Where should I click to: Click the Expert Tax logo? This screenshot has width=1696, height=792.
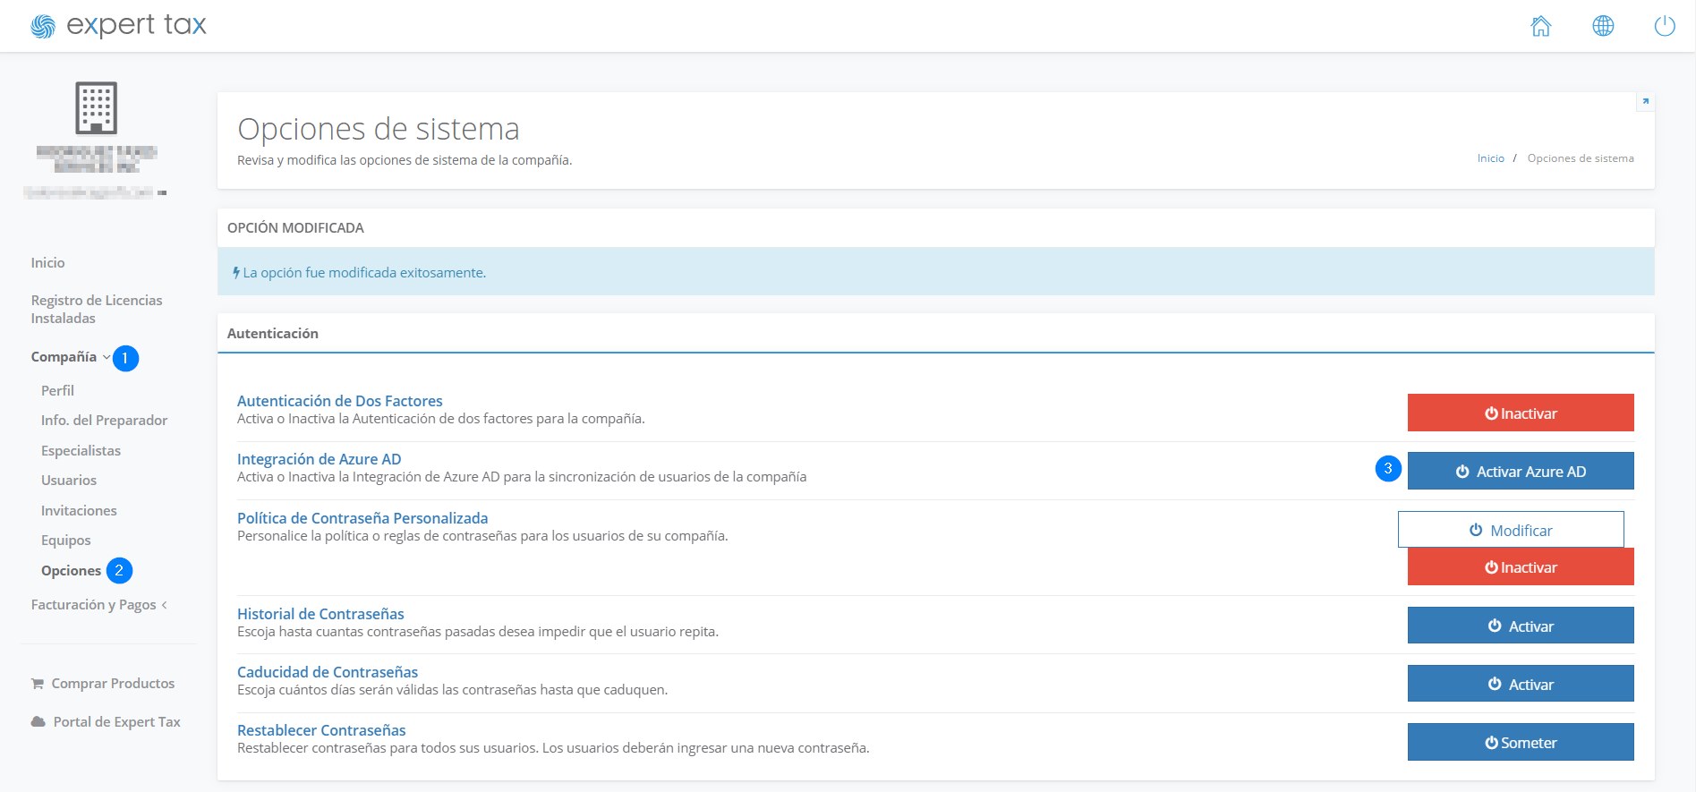(x=118, y=26)
